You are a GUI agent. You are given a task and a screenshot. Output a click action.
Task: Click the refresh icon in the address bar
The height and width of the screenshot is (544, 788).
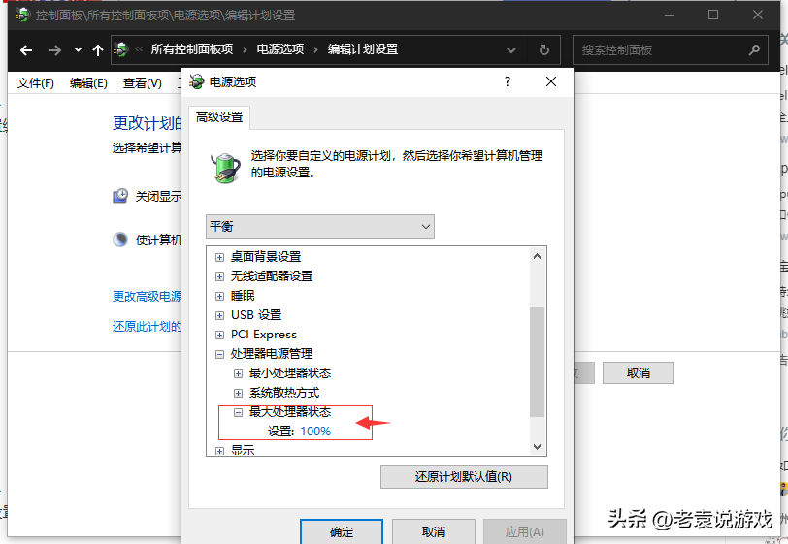point(543,50)
